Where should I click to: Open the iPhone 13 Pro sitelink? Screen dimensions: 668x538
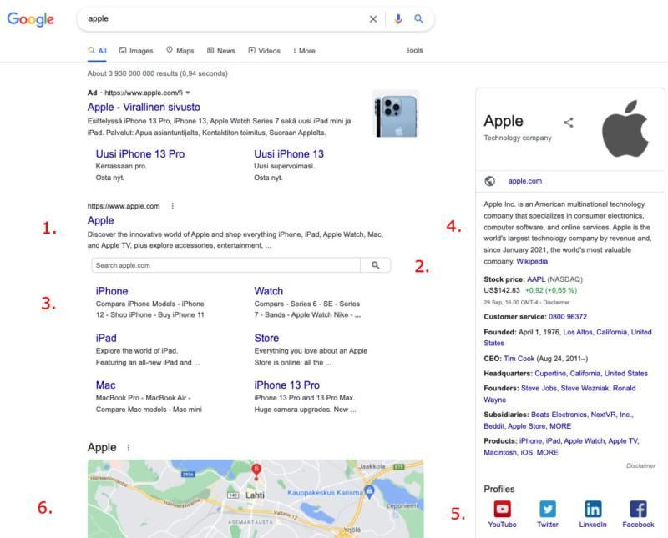(x=286, y=385)
